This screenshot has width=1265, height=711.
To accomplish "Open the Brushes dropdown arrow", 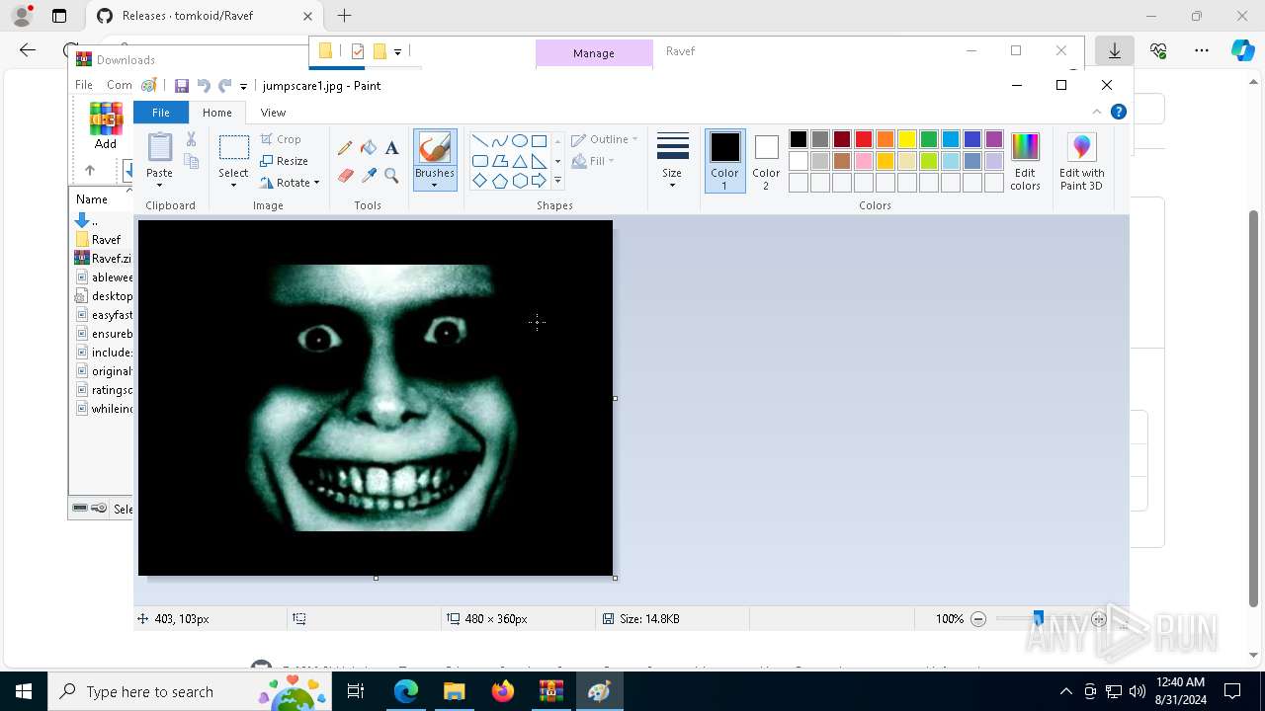I will click(434, 185).
